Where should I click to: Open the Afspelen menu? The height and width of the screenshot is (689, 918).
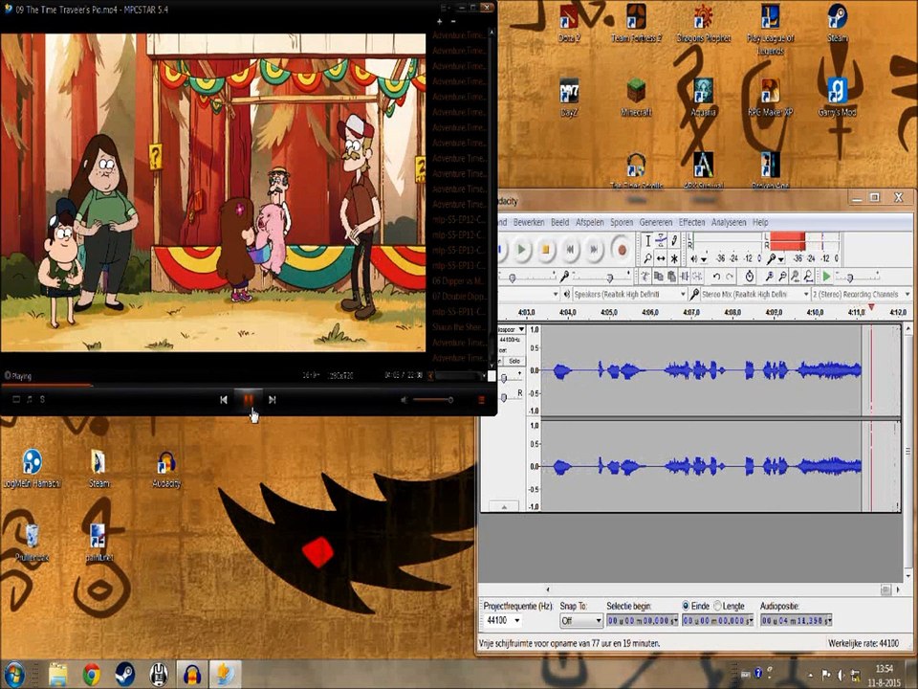coord(590,222)
